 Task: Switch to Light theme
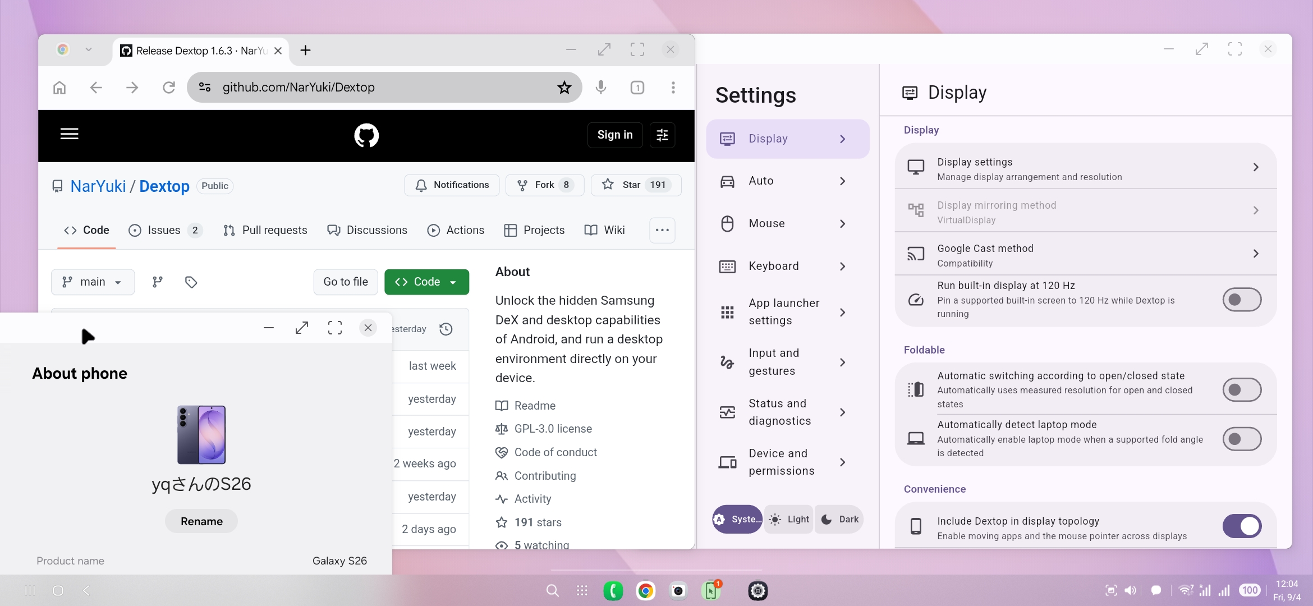tap(789, 520)
